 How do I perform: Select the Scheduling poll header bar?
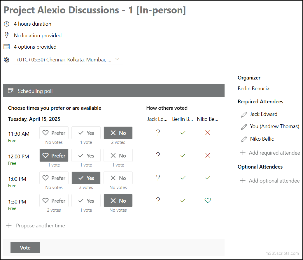click(114, 91)
